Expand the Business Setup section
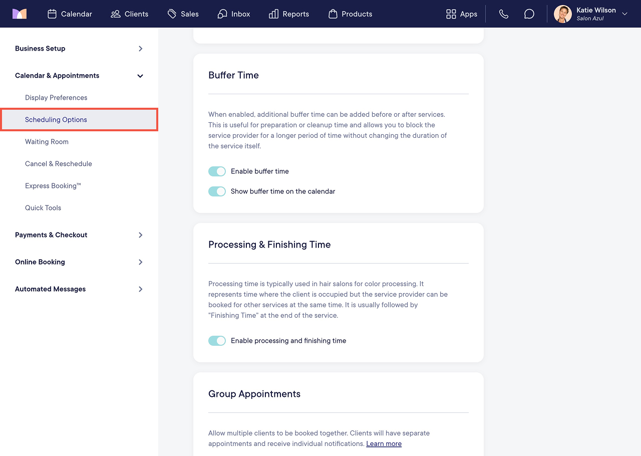This screenshot has width=641, height=456. tap(79, 49)
